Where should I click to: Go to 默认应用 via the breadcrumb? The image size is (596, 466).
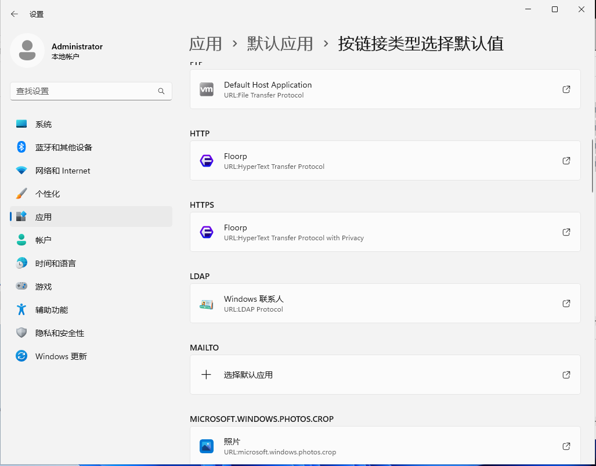(280, 44)
